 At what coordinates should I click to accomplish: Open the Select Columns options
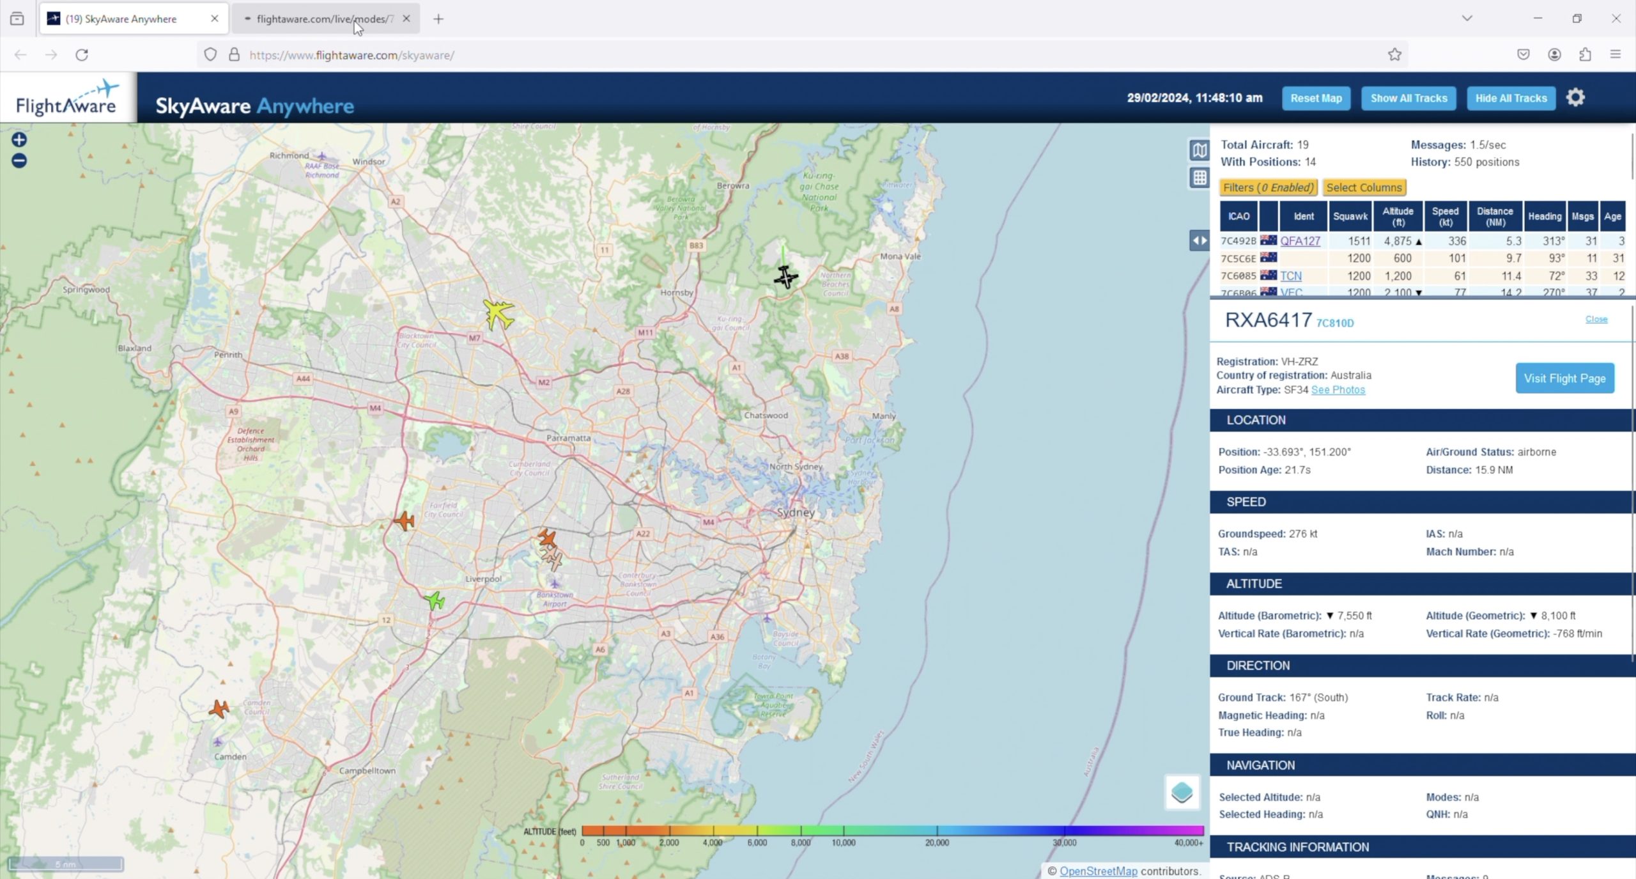pyautogui.click(x=1364, y=187)
